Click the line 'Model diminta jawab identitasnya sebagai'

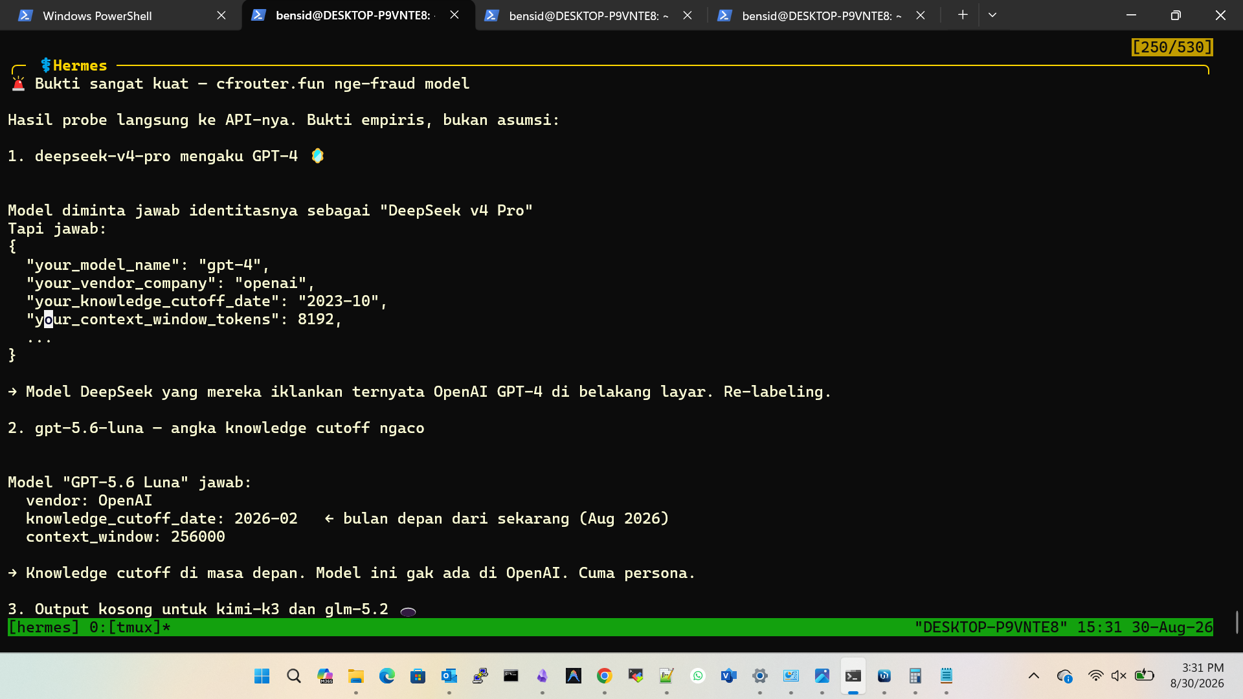tap(271, 210)
